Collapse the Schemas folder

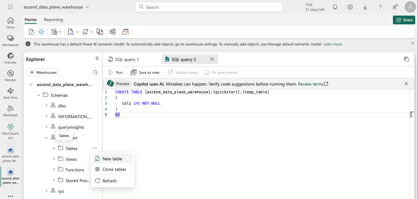pos(39,95)
